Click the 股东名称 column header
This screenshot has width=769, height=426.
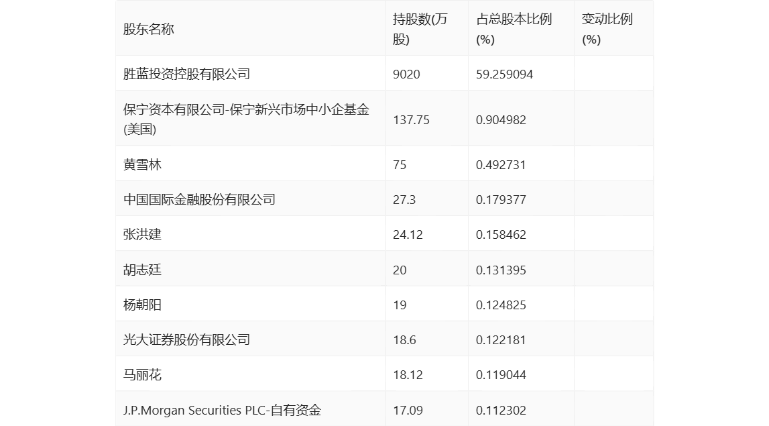coord(149,30)
